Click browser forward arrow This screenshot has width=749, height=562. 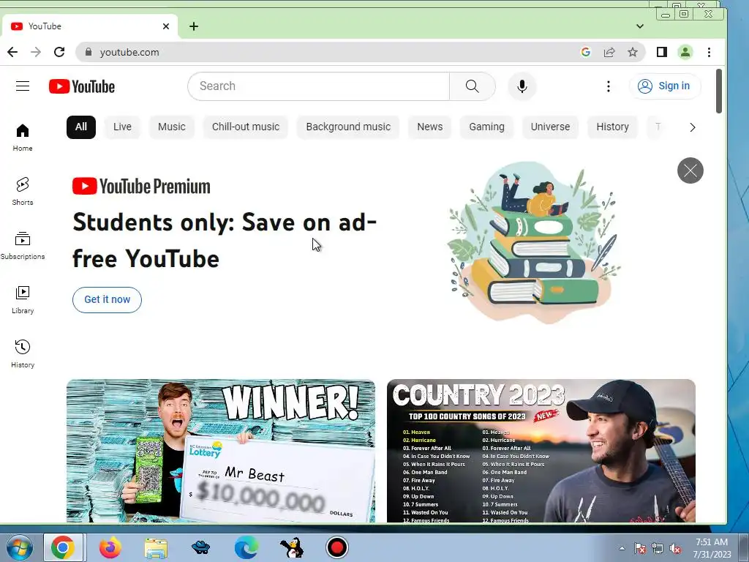tap(36, 52)
